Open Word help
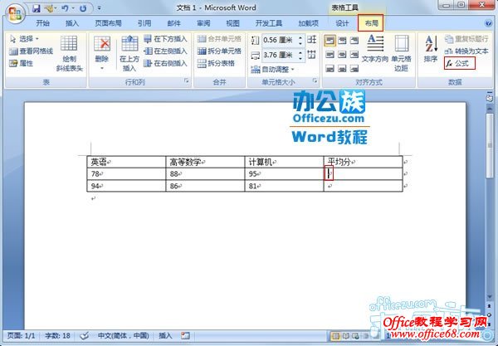498x346 pixels. [x=488, y=23]
